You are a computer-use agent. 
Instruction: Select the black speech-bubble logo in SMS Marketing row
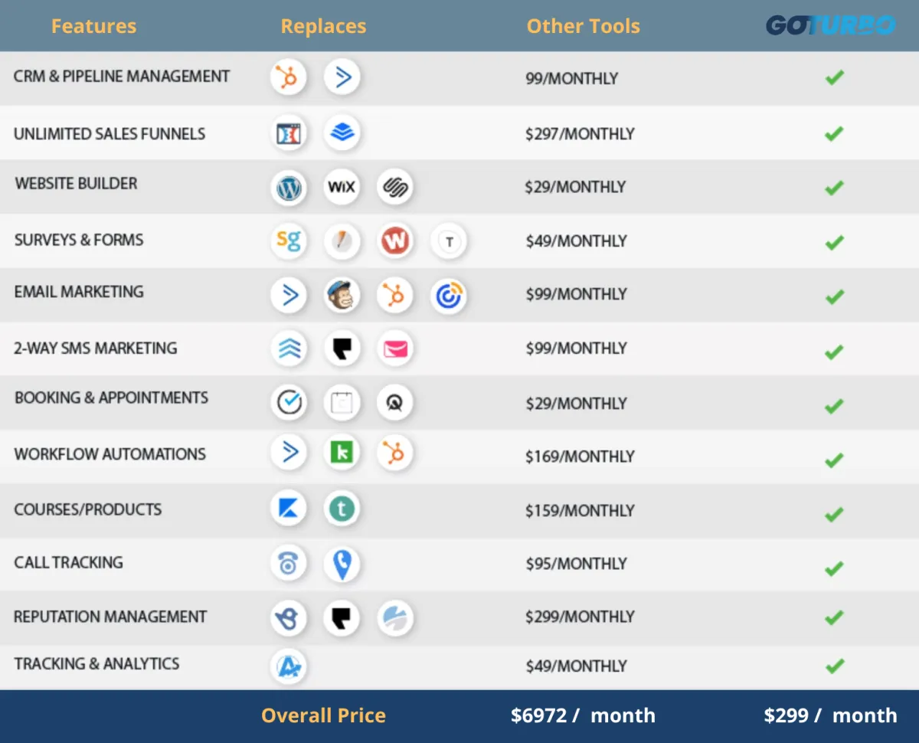pyautogui.click(x=342, y=349)
